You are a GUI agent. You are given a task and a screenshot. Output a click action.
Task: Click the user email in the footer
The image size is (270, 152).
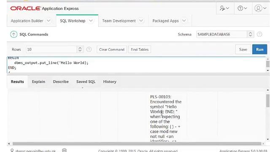pos(35,151)
